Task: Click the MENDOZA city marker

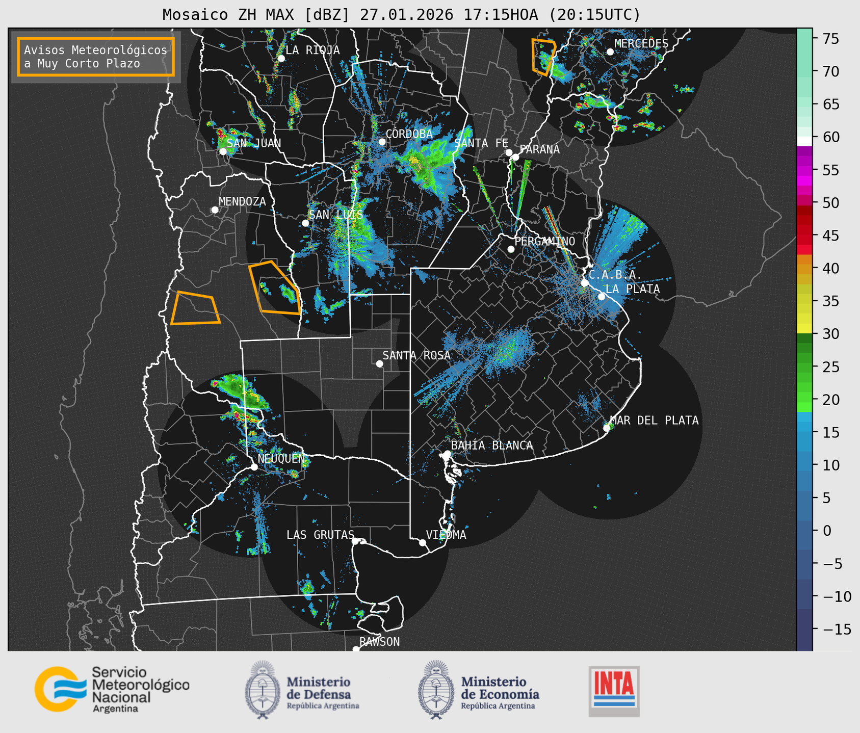Action: (215, 210)
